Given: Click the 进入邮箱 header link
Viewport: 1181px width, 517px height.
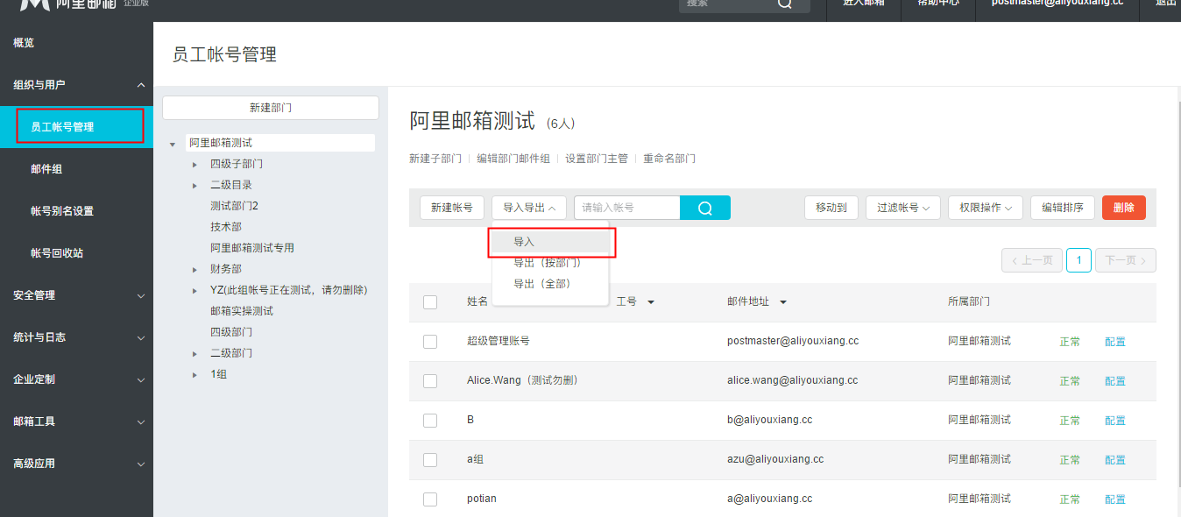Looking at the screenshot, I should point(864,4).
